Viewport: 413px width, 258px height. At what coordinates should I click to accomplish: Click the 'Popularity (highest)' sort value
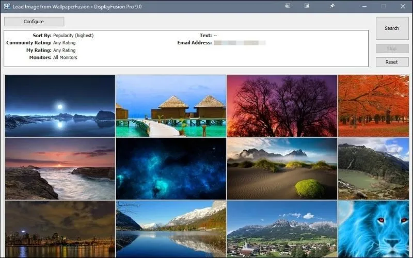click(73, 35)
